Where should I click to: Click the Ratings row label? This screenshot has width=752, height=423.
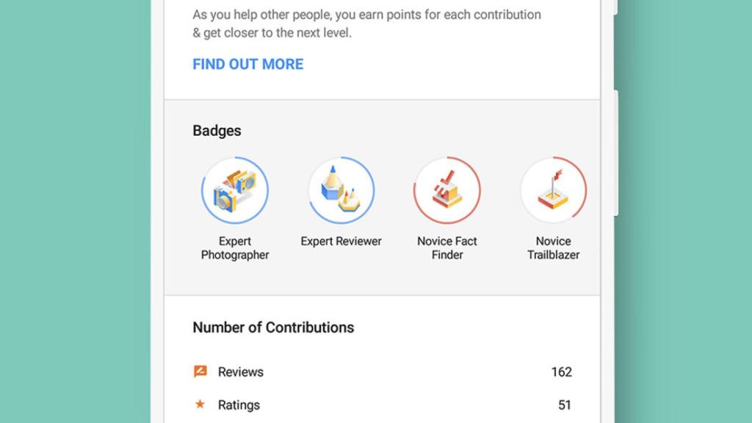(237, 405)
